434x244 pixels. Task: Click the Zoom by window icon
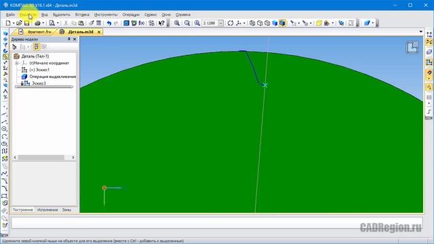click(187, 23)
